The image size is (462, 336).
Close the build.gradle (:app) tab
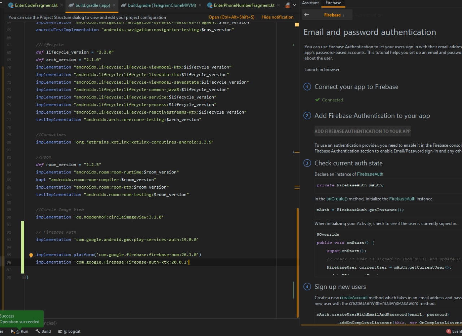(x=114, y=5)
